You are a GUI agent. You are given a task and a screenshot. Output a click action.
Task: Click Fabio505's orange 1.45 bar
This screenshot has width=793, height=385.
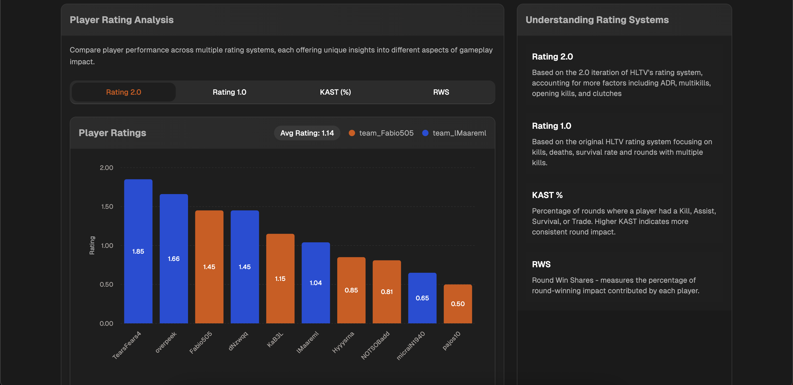click(209, 267)
